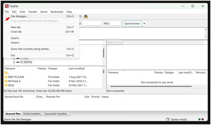Click the Remote site path field

(x=164, y=43)
